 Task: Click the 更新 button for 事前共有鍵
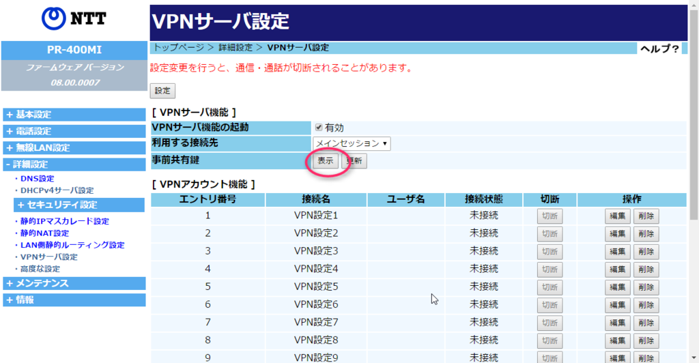(x=354, y=161)
